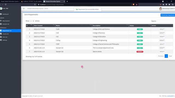Open Action dropdown for CoAS row
This screenshot has height=98, width=175.
point(162,29)
